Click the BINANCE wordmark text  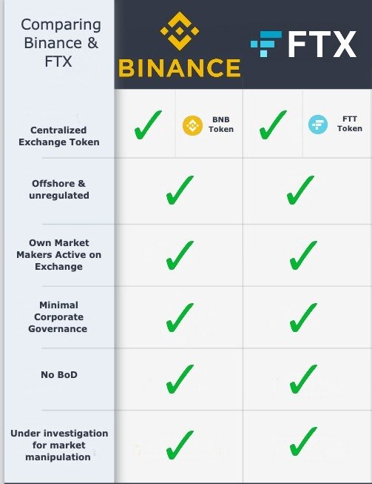coord(180,68)
